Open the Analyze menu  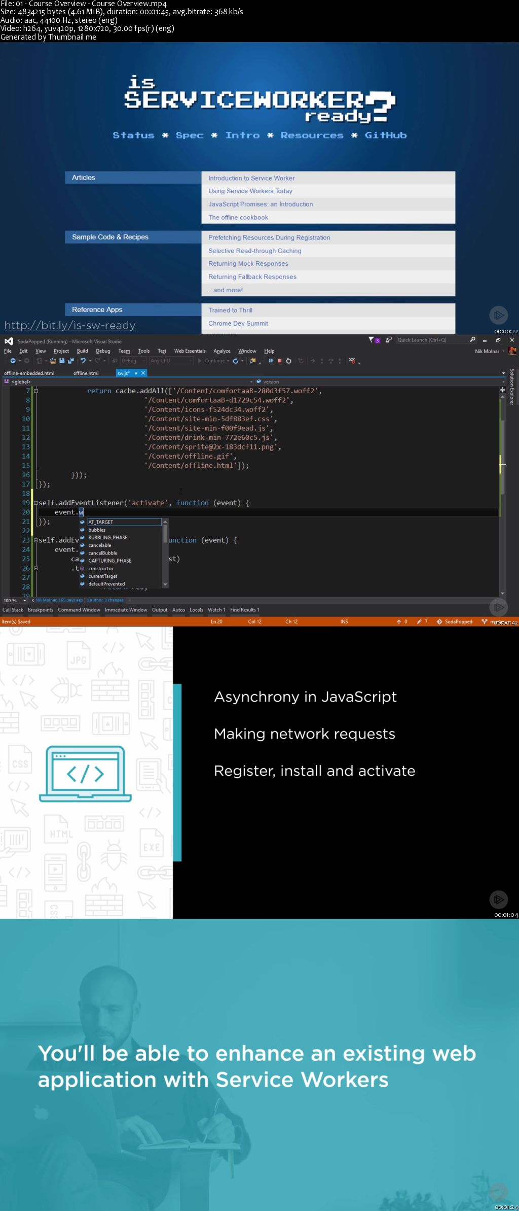(222, 351)
